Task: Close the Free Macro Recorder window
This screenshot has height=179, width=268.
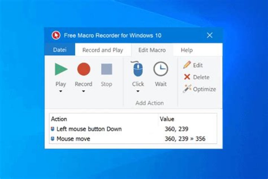Action: pyautogui.click(x=210, y=35)
